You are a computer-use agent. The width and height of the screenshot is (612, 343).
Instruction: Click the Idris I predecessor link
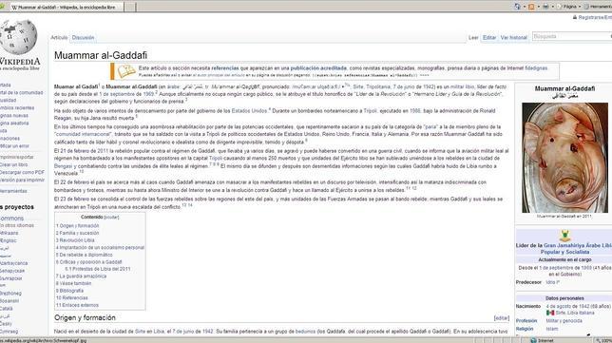click(x=553, y=282)
